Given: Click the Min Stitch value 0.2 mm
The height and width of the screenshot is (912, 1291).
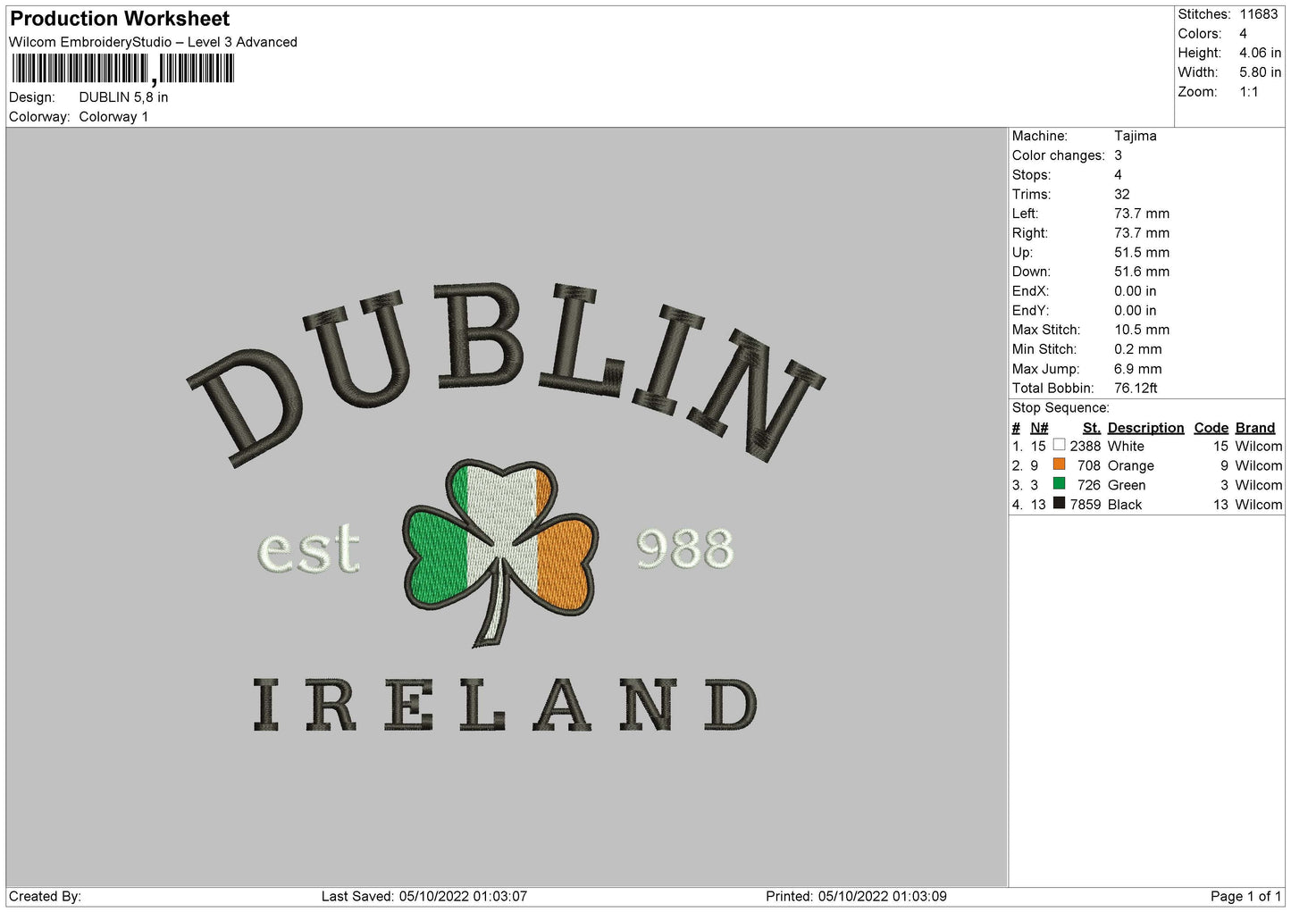Looking at the screenshot, I should (1138, 349).
